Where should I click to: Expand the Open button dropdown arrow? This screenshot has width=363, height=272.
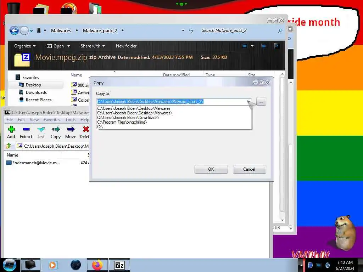(x=68, y=46)
